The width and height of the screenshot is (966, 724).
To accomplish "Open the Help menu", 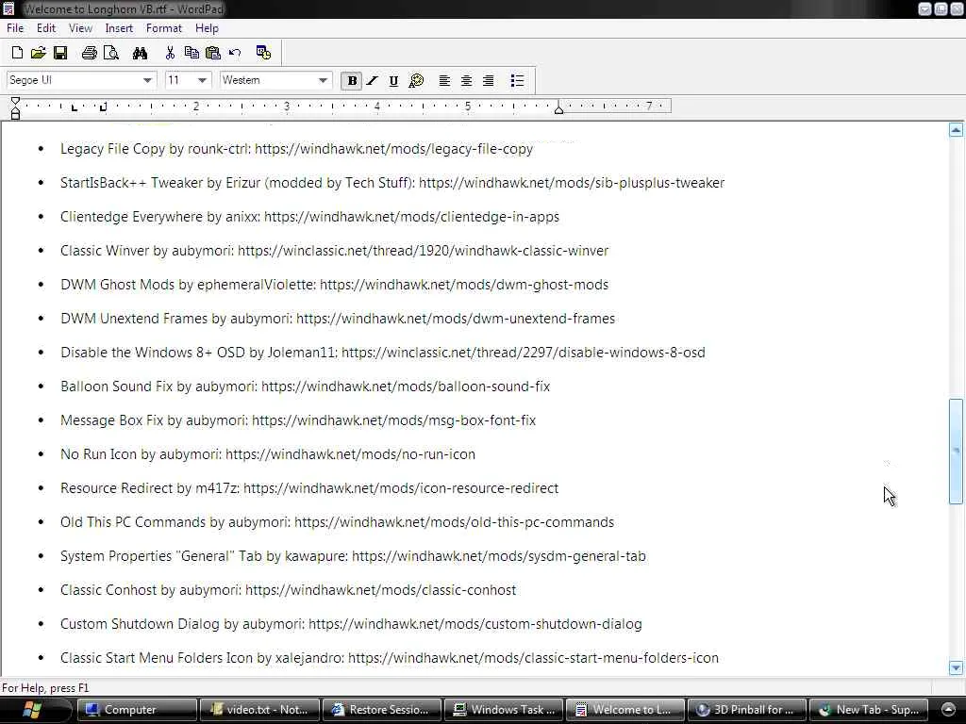I will coord(207,28).
